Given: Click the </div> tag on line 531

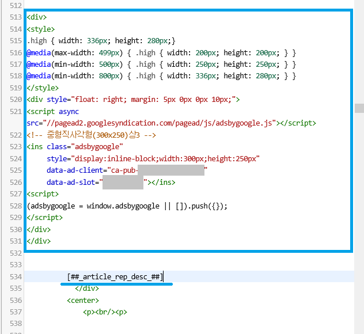Looking at the screenshot, I should click(x=39, y=241).
